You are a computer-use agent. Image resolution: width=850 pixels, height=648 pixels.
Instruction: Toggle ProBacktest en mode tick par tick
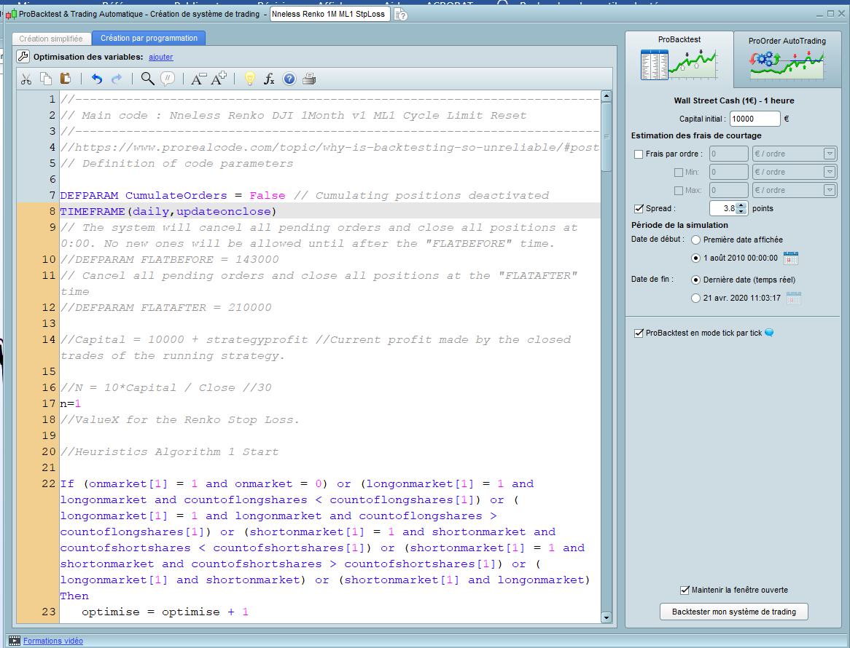point(639,333)
